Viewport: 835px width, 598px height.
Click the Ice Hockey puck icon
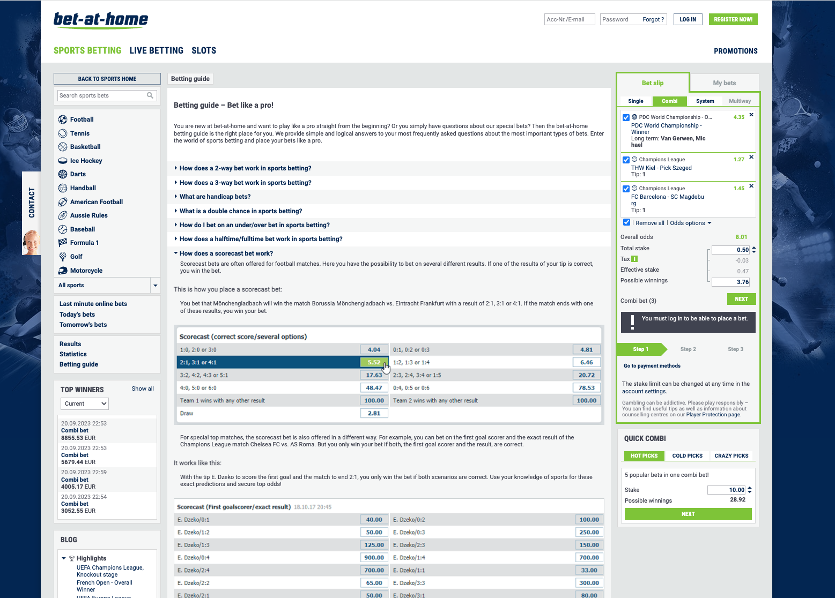click(63, 161)
